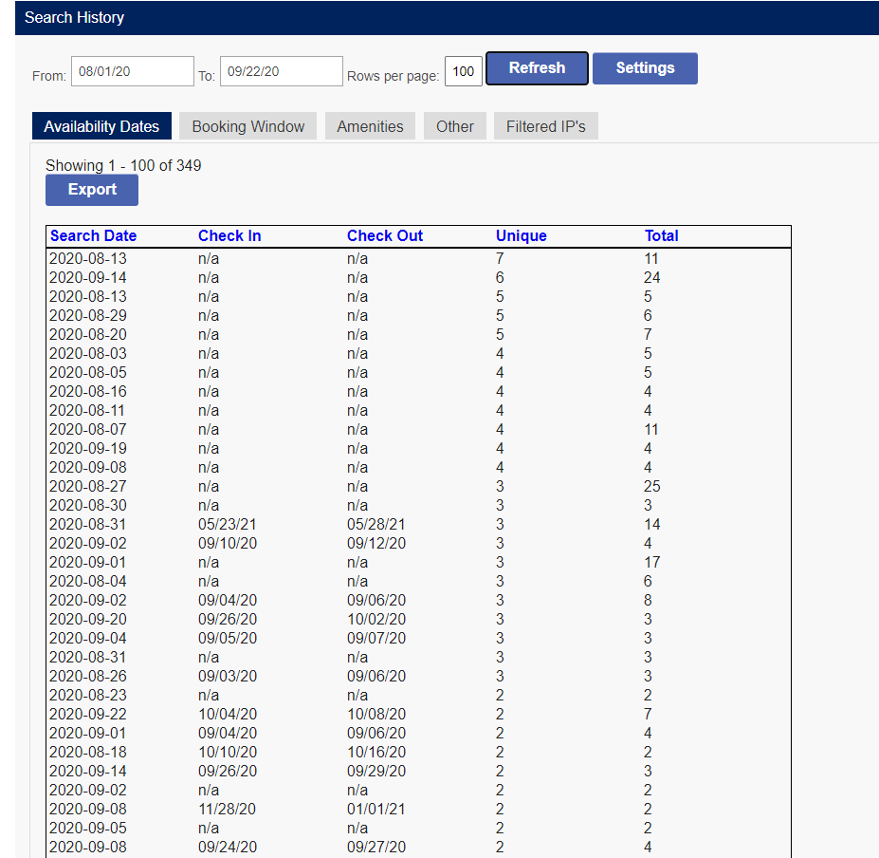Click search date 2020-09-22
Viewport: 879px width, 858px height.
[x=88, y=714]
